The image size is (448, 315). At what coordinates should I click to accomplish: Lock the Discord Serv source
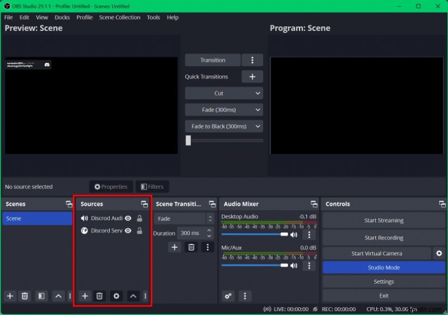[x=139, y=231]
